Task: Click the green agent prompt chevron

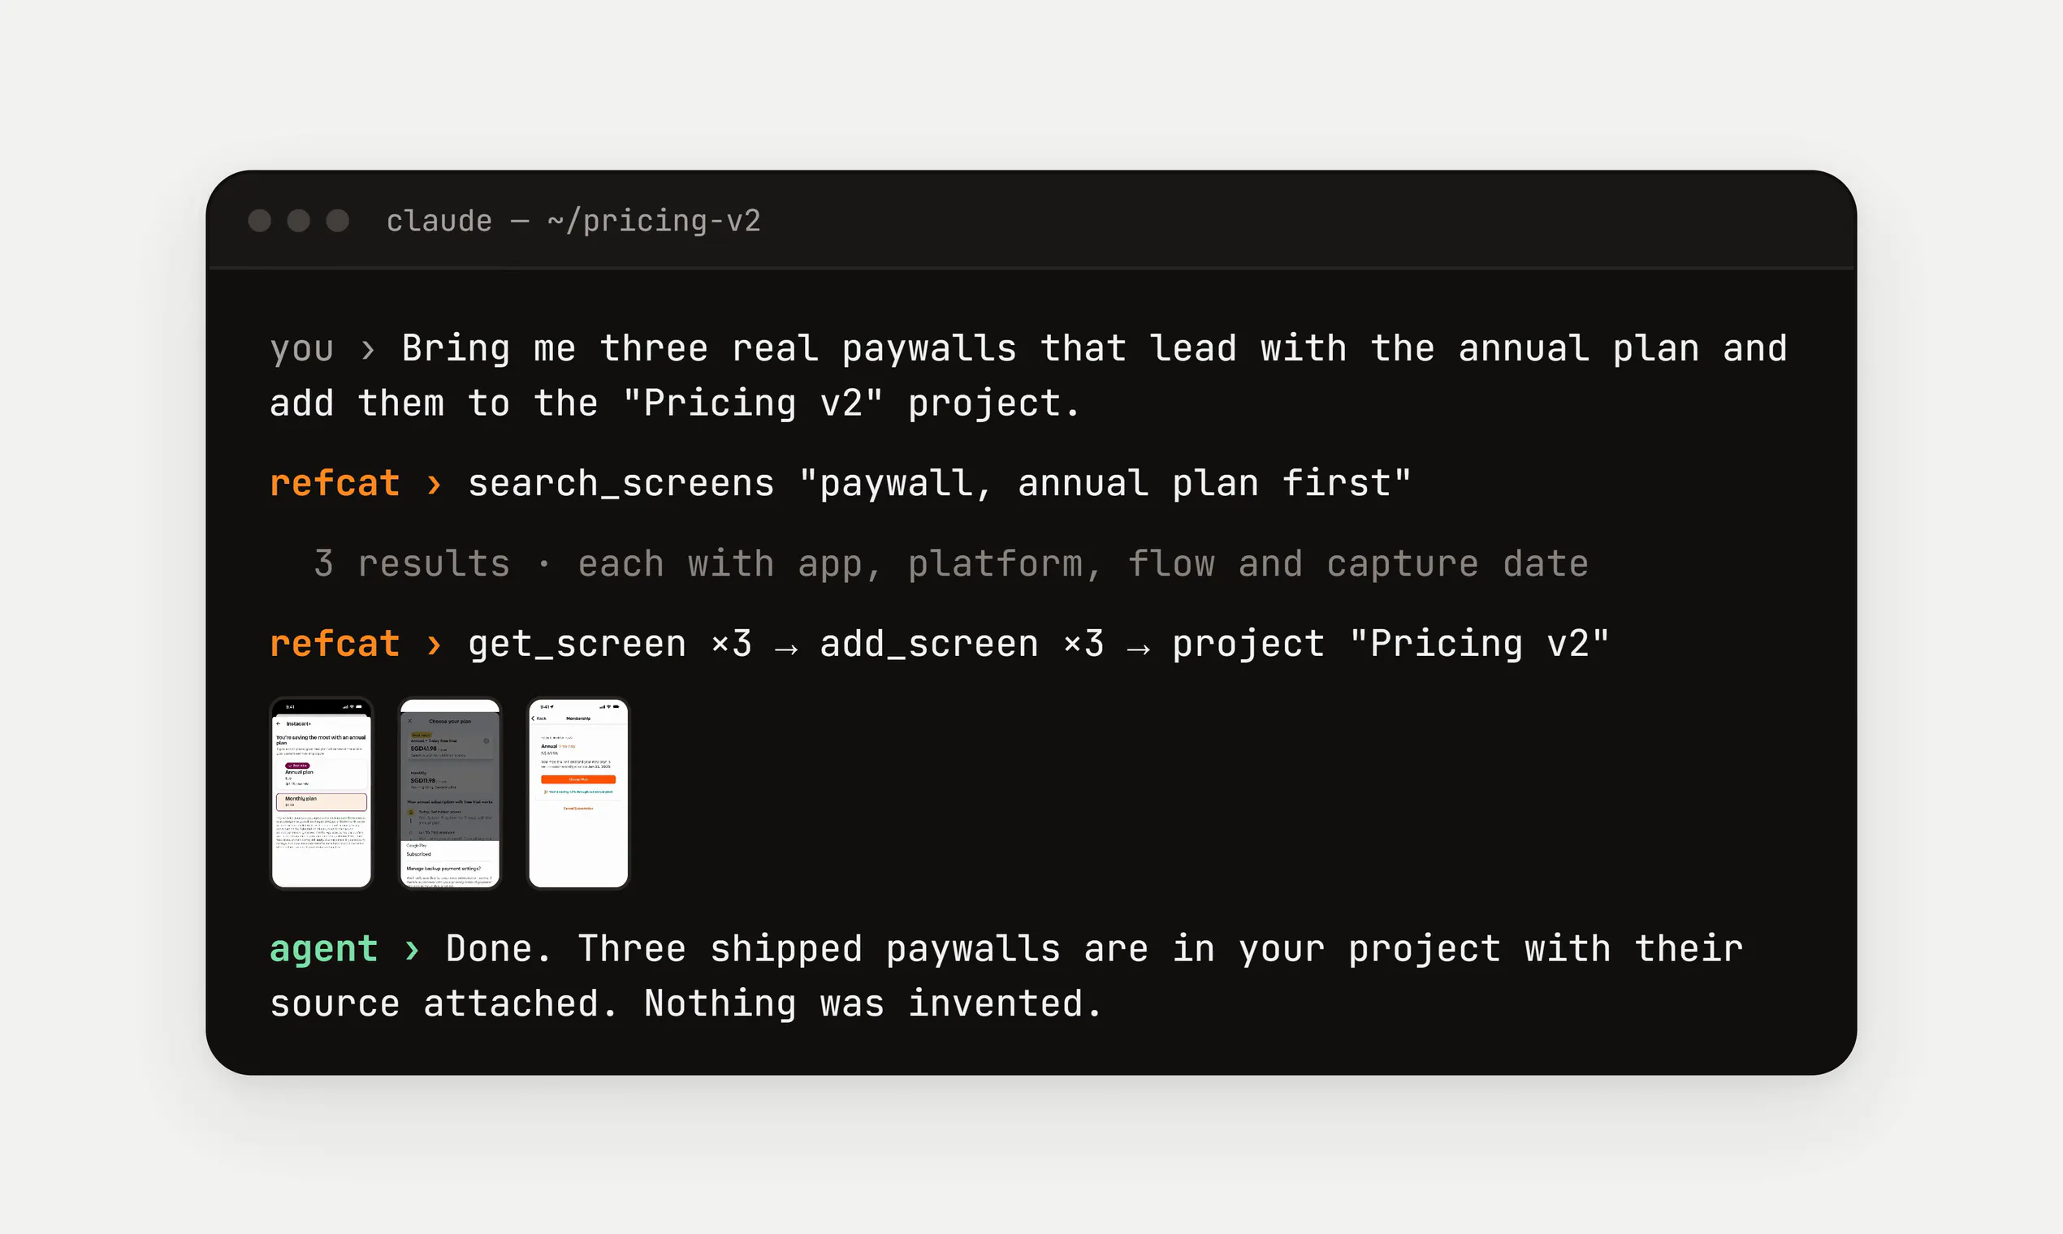Action: [x=412, y=949]
